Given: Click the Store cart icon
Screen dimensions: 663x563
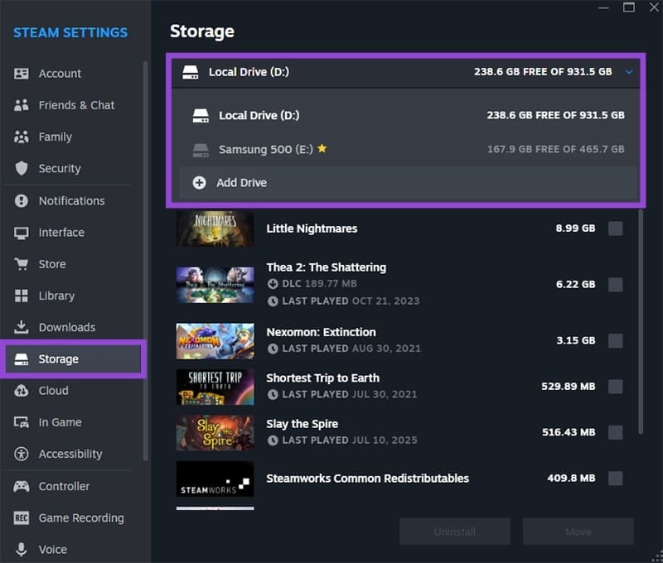Looking at the screenshot, I should 22,264.
